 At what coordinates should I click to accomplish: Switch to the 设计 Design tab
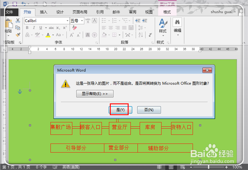tap(60, 12)
